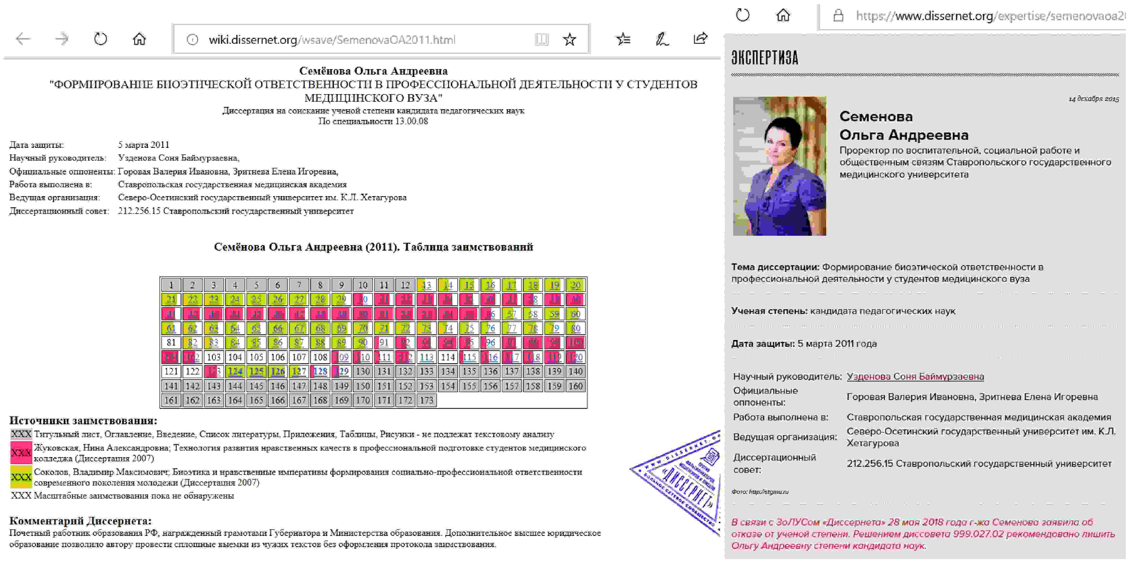Viewport: 1141px width, 575px height.
Task: Open page 74 in borrowing table
Action: pos(448,328)
